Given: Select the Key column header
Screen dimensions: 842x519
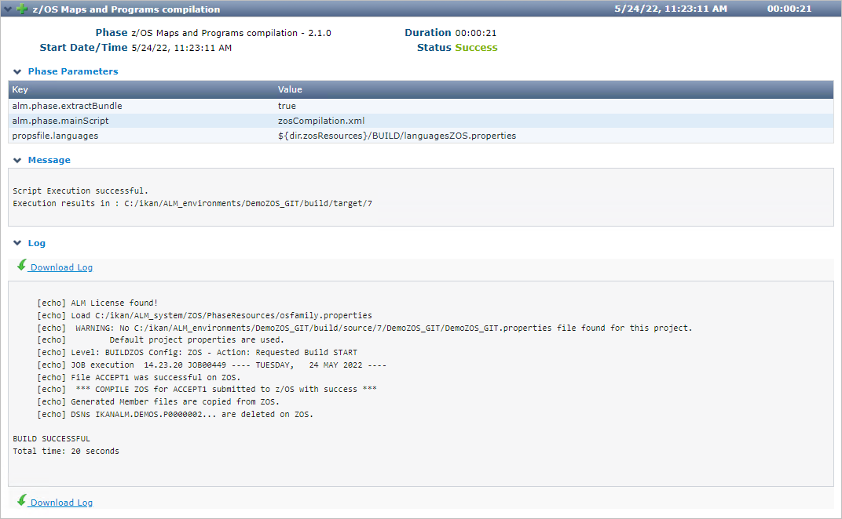Looking at the screenshot, I should pos(17,89).
